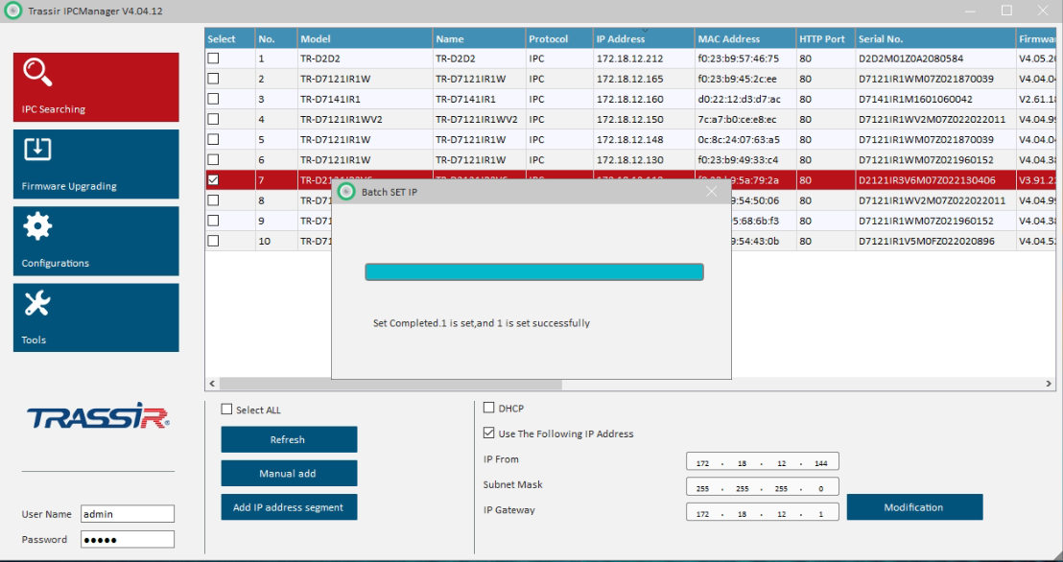1063x562 pixels.
Task: Click the horizontal scrollbar thumb of device table
Action: (x=390, y=384)
